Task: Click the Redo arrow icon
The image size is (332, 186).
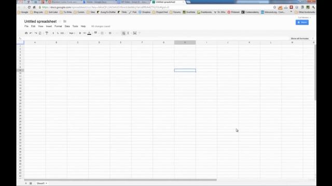Action: (x=36, y=33)
